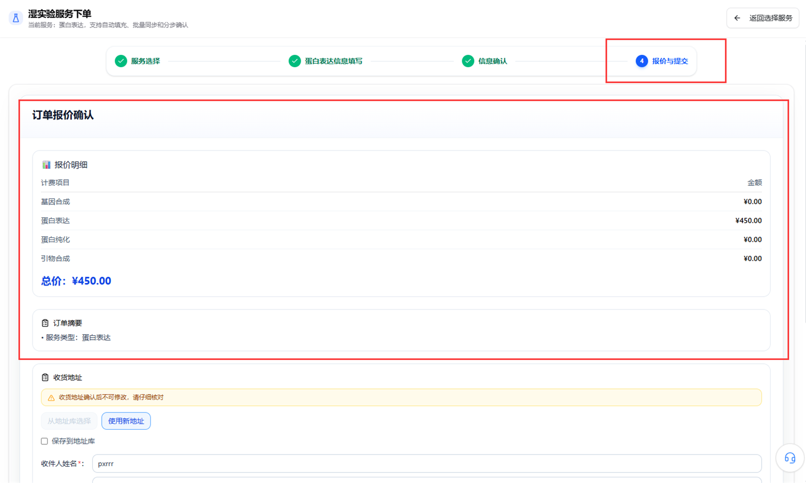Click the 基因合成 billing item label
This screenshot has width=806, height=483.
(55, 201)
